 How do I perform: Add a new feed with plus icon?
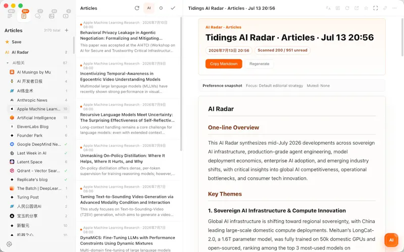click(x=67, y=30)
